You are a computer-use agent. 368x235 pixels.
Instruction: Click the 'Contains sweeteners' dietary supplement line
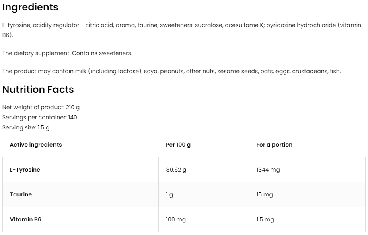click(x=67, y=53)
